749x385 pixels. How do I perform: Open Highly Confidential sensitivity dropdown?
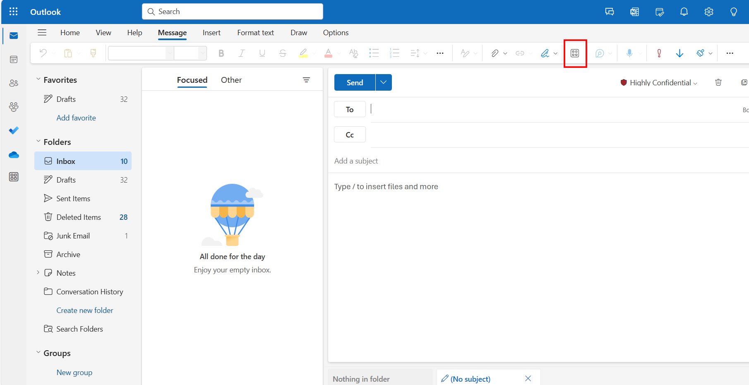659,82
